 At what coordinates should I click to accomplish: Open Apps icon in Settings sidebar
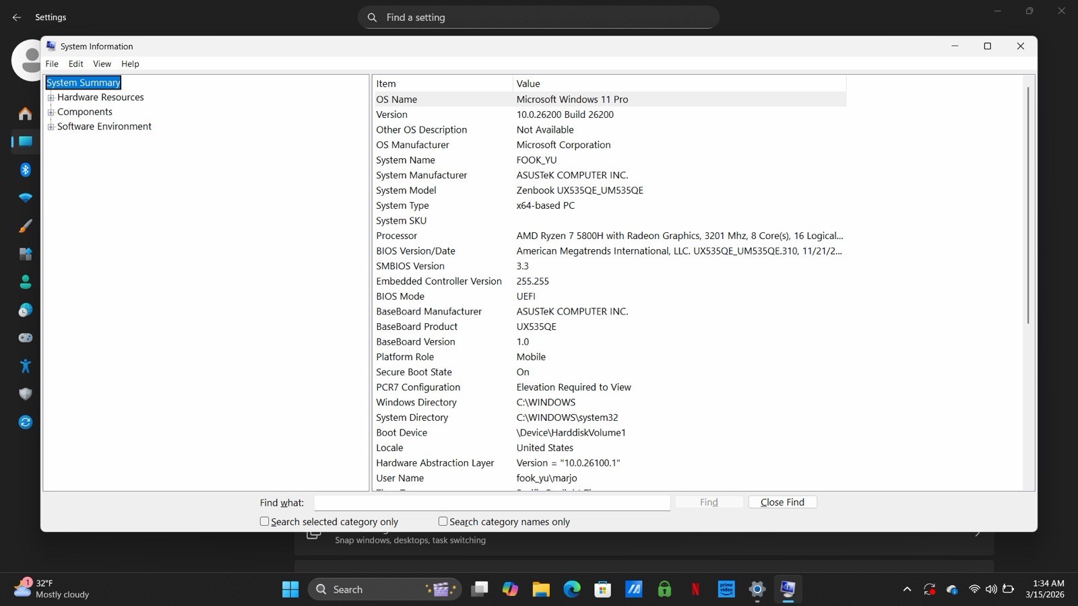coord(25,254)
